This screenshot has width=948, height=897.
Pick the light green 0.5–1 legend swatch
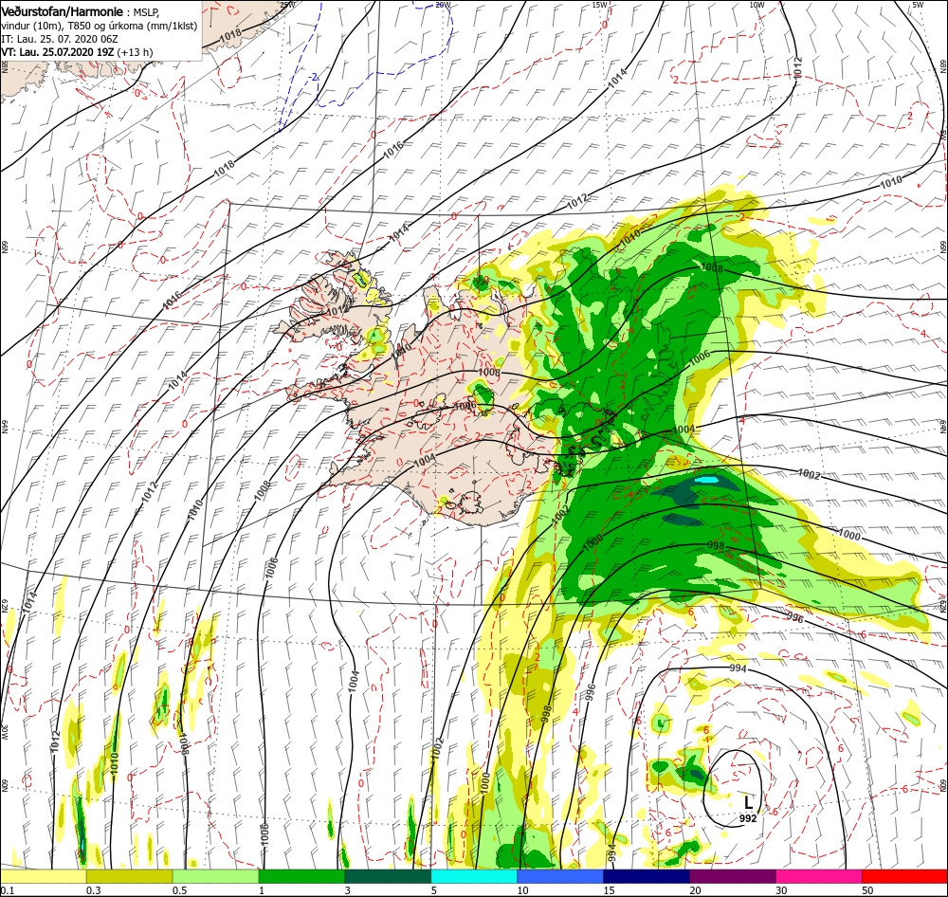coord(215,876)
